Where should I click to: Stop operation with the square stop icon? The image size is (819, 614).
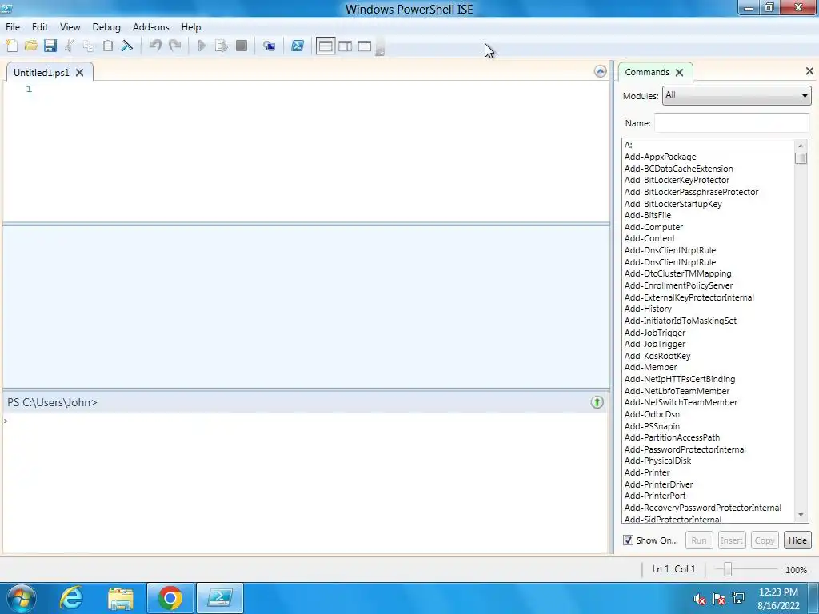[x=242, y=46]
